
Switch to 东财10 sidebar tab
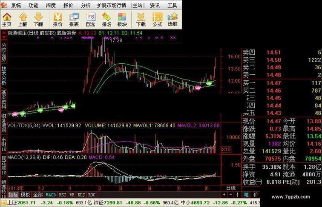point(4,144)
